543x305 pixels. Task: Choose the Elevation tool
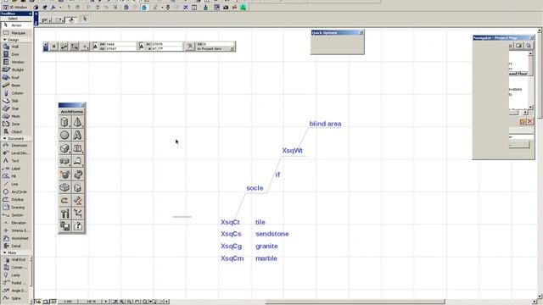pyautogui.click(x=15, y=223)
